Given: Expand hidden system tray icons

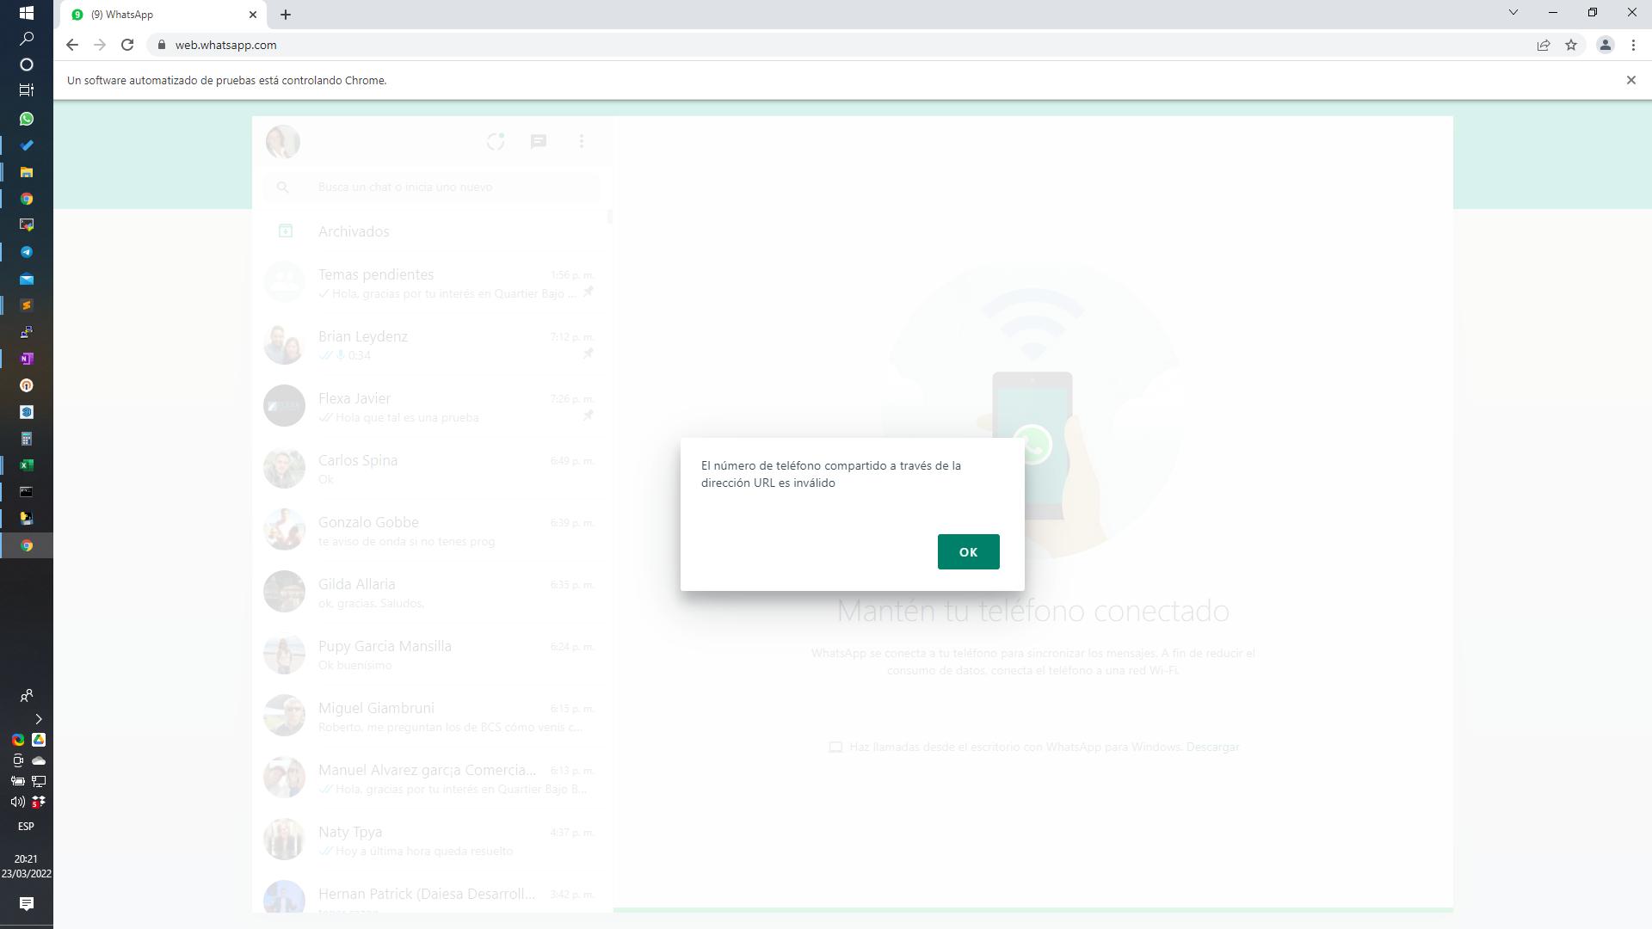Looking at the screenshot, I should (38, 719).
